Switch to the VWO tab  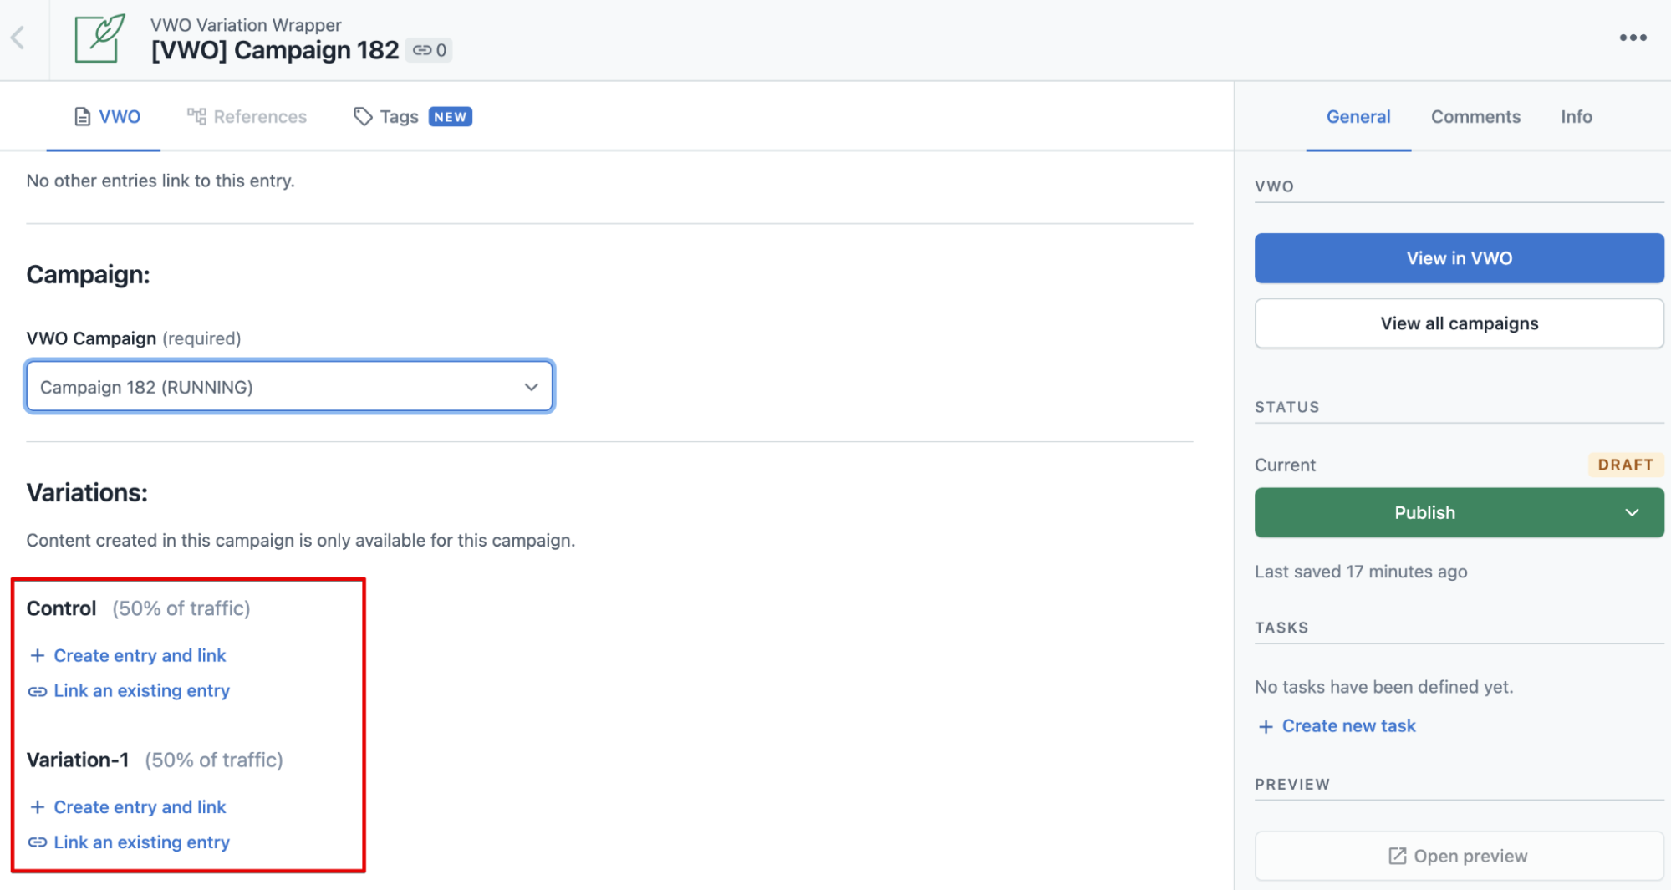click(x=107, y=117)
